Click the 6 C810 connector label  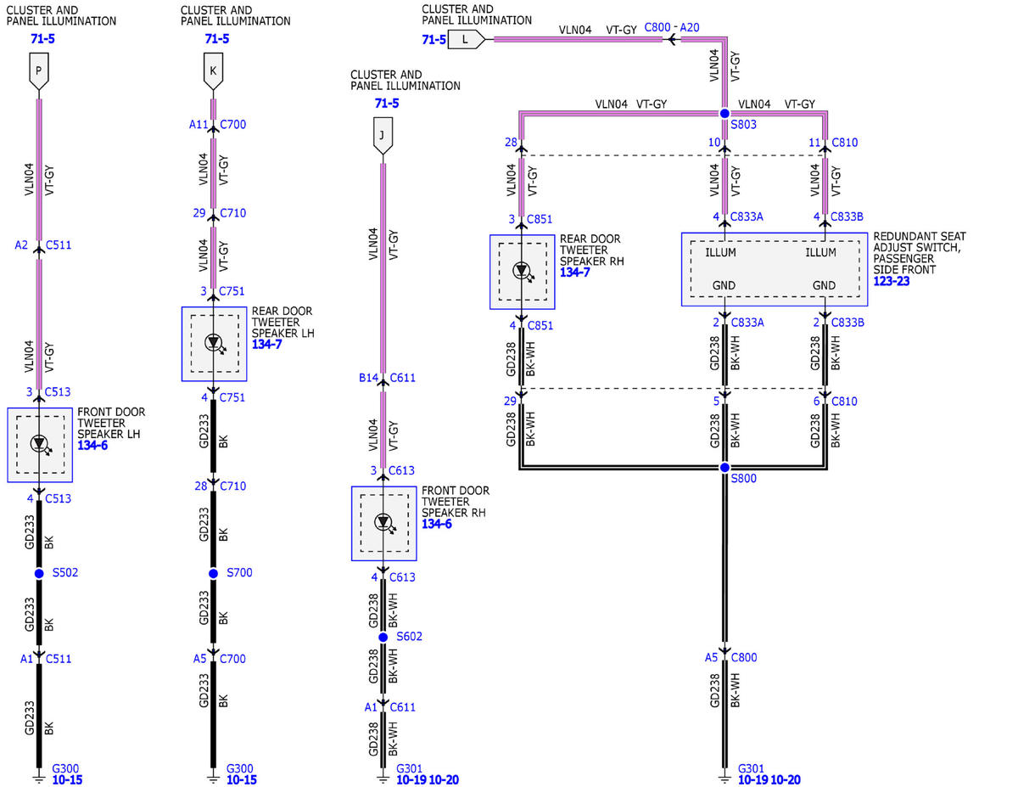point(835,402)
